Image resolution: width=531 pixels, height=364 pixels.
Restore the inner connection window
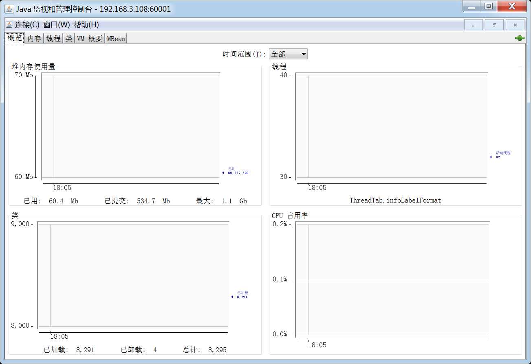tap(494, 25)
